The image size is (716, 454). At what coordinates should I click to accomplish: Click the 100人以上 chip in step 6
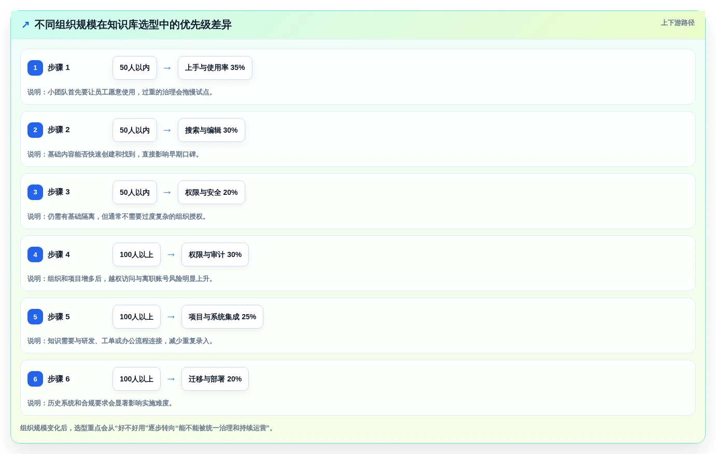pyautogui.click(x=136, y=379)
